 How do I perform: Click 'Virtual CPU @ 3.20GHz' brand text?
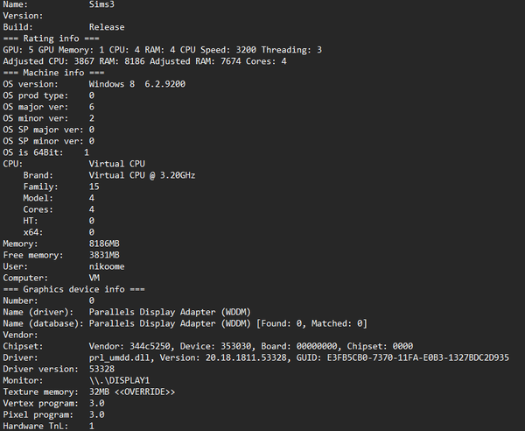[x=142, y=175]
